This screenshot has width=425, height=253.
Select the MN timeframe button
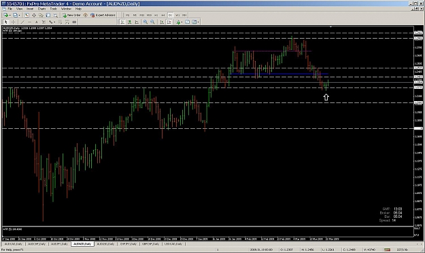pyautogui.click(x=184, y=15)
